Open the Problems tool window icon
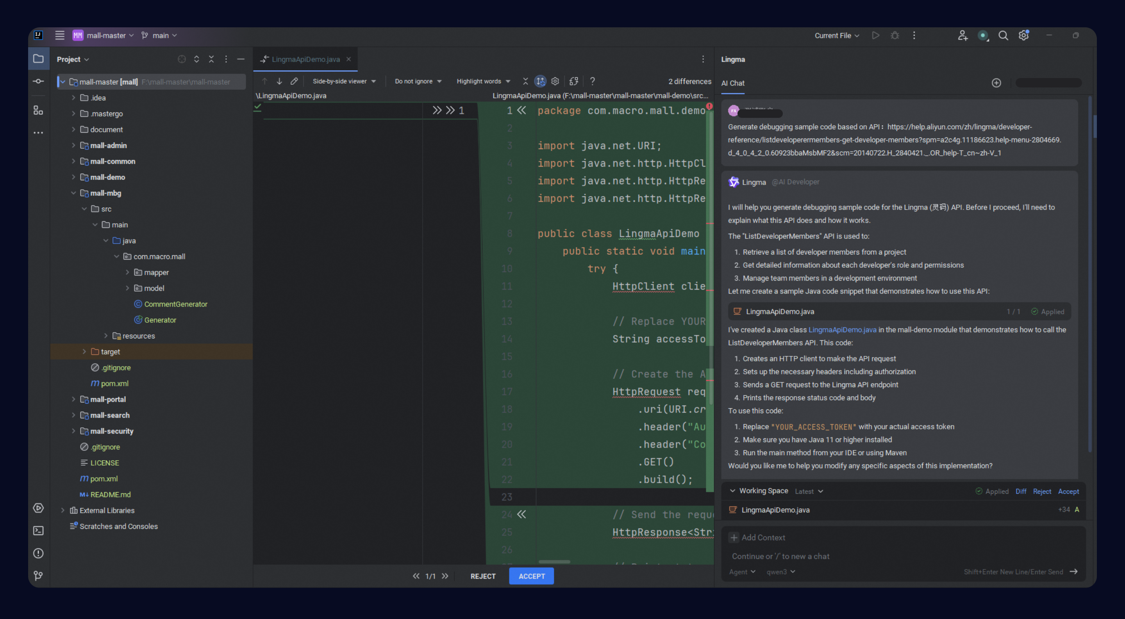1125x619 pixels. pyautogui.click(x=38, y=553)
